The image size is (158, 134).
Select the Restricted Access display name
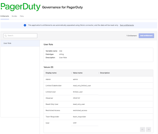(53, 110)
